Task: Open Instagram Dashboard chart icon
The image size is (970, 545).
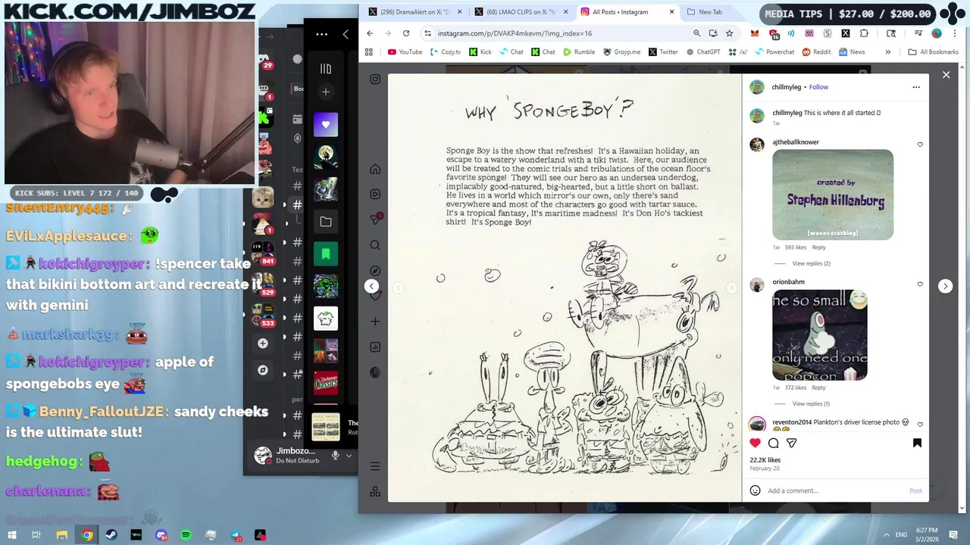Action: tap(375, 347)
